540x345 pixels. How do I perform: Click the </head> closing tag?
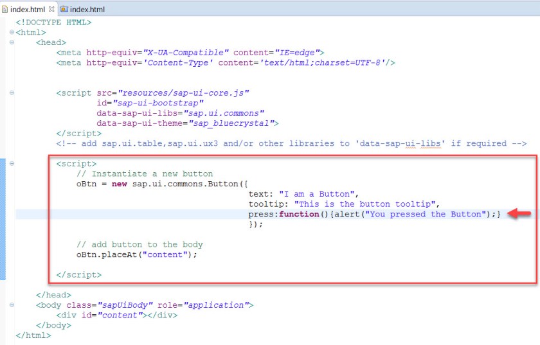tap(53, 295)
